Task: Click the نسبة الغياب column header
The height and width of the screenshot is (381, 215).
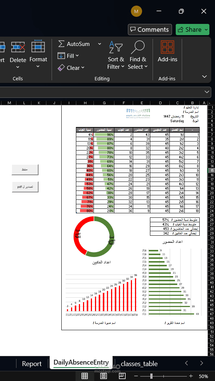Action: pos(85,130)
